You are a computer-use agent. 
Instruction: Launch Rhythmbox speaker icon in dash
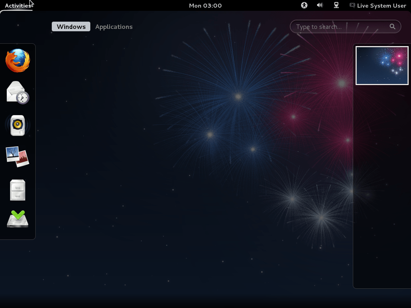[18, 125]
